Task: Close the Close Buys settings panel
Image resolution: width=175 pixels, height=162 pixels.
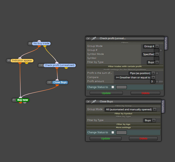Action: pos(88,102)
